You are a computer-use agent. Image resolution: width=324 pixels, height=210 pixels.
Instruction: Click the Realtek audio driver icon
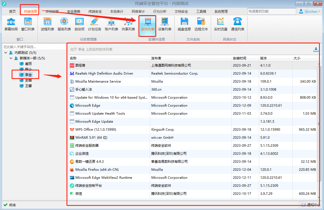pyautogui.click(x=72, y=73)
